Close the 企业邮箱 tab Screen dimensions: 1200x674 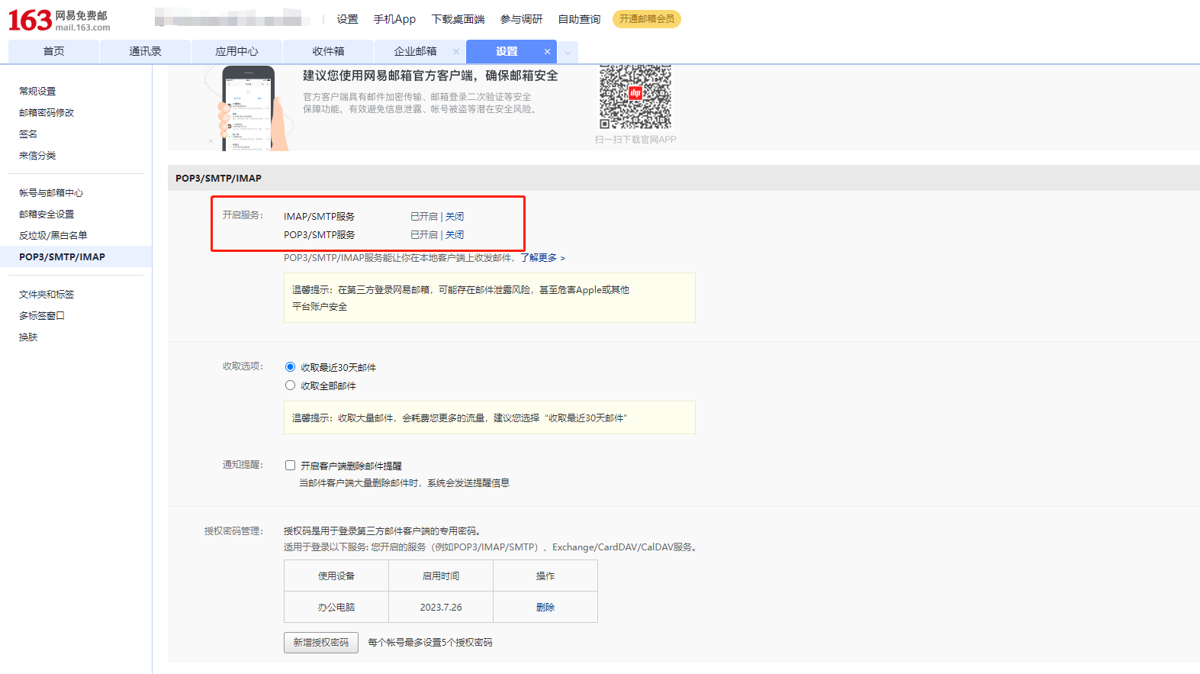(x=456, y=52)
